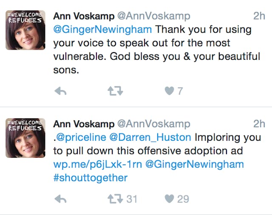272x215 pixels.
Task: Click the 2h timestamp on second tweet
Action: pos(259,124)
